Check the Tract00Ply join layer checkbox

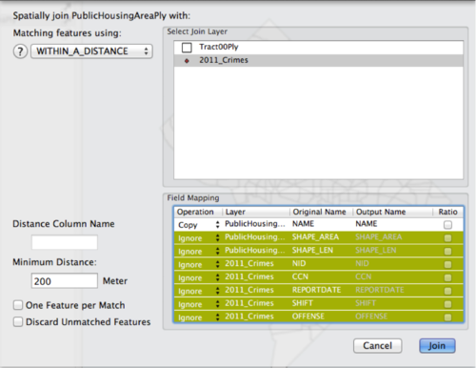tap(187, 48)
